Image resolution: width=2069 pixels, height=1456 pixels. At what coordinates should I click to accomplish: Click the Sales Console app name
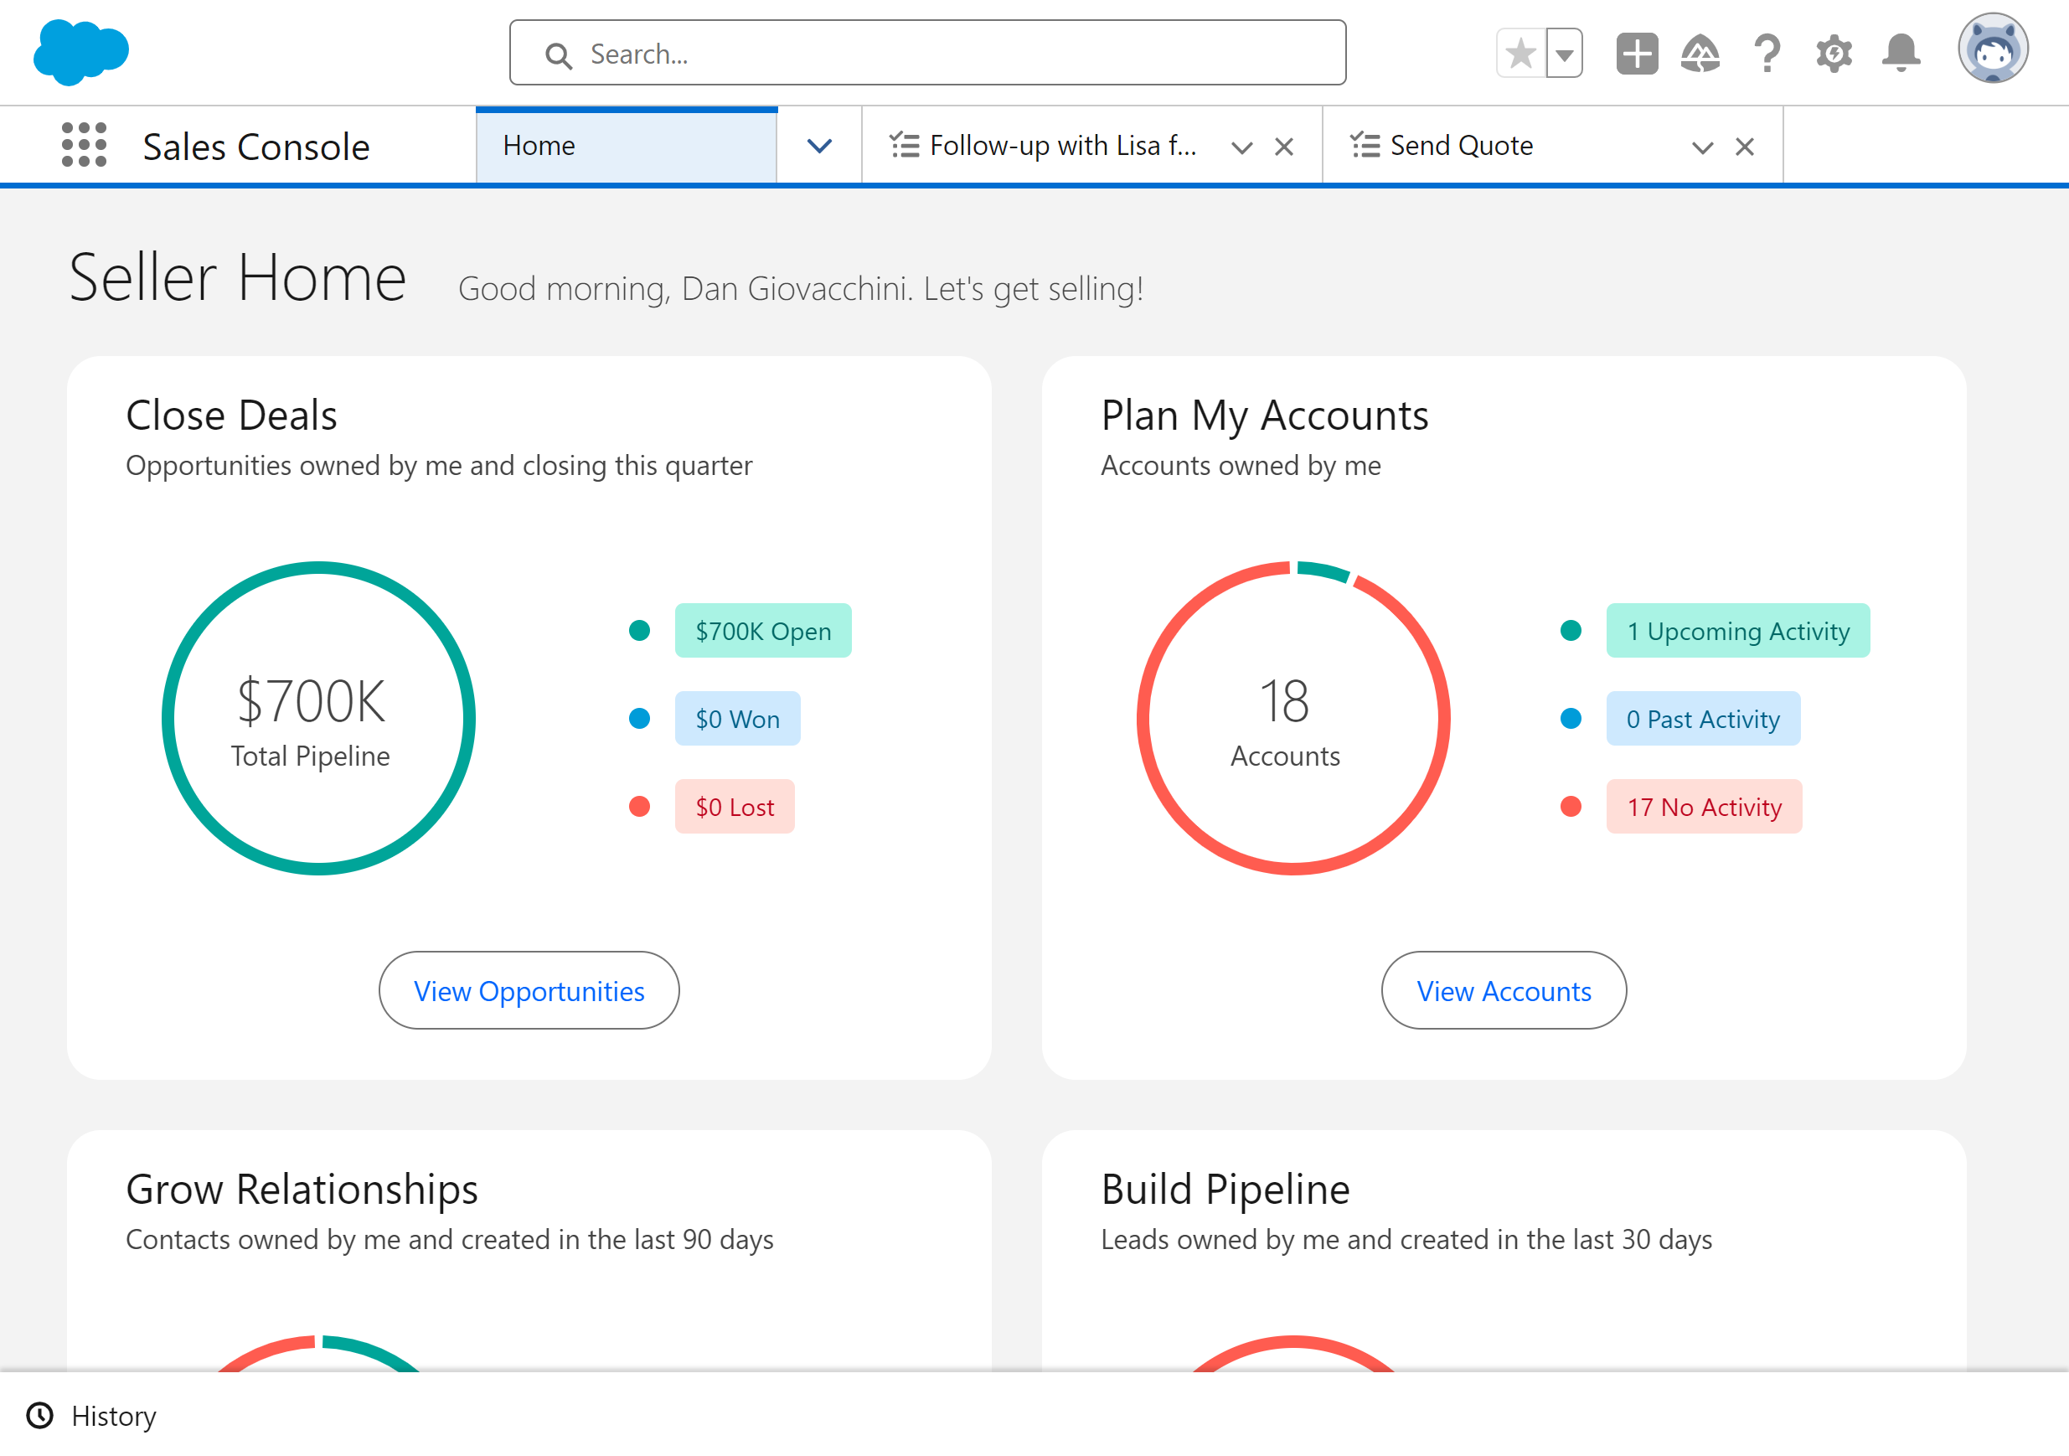pos(256,147)
